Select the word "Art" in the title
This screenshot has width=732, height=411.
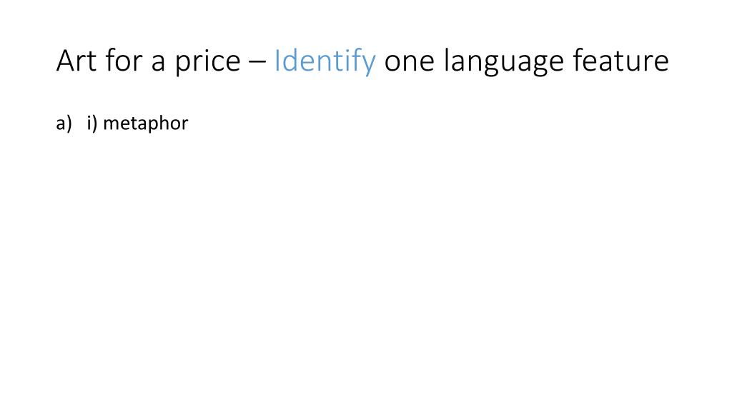[76, 61]
